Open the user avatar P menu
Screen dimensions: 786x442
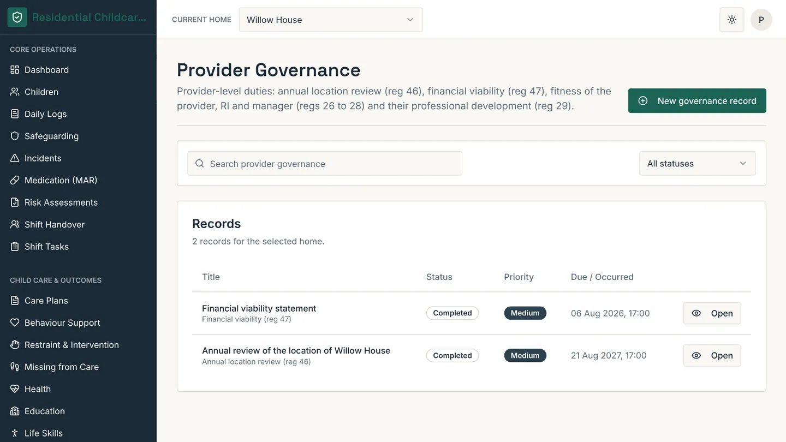tap(761, 20)
